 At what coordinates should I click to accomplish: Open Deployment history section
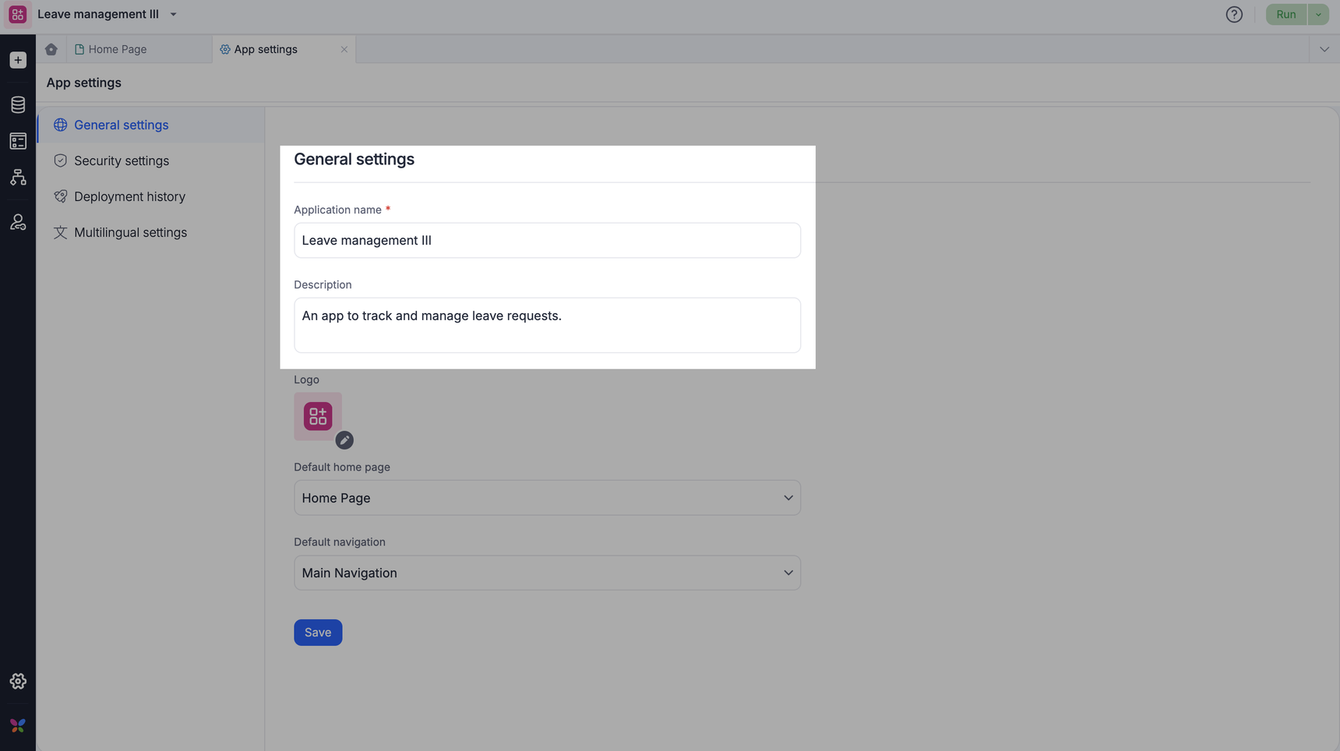click(x=129, y=196)
